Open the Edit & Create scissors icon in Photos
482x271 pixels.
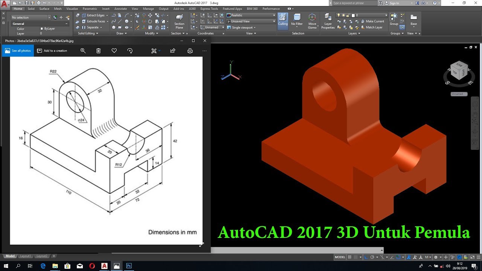tap(154, 50)
